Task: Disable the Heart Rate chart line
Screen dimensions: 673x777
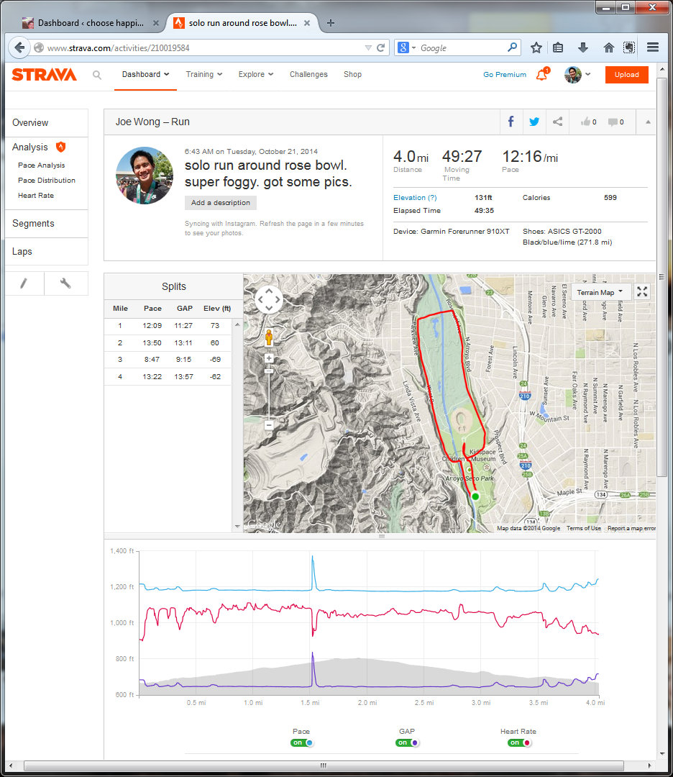Action: (x=518, y=742)
